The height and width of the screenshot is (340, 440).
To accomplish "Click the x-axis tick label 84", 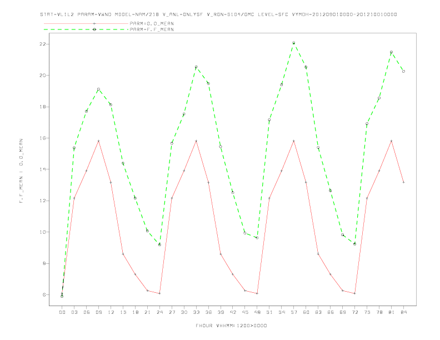I will coord(403,312).
